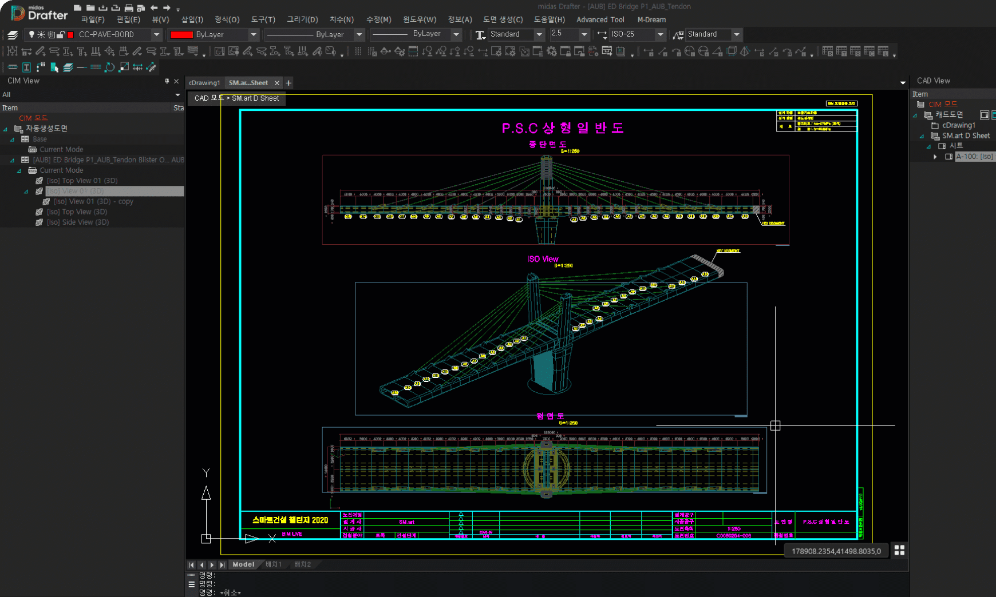
Task: Toggle the layer on/off lightbulb icon
Action: (x=32, y=35)
